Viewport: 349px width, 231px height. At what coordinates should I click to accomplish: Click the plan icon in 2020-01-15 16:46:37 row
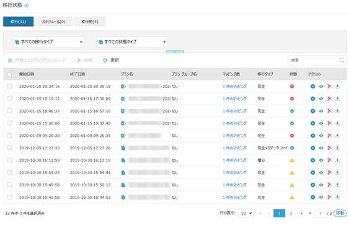coord(123,111)
